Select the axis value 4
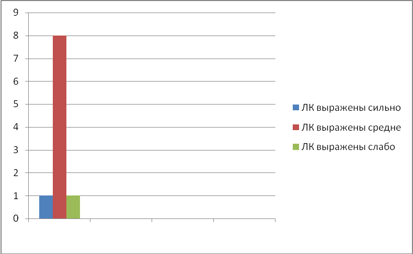This screenshot has height=254, width=413. (x=16, y=127)
